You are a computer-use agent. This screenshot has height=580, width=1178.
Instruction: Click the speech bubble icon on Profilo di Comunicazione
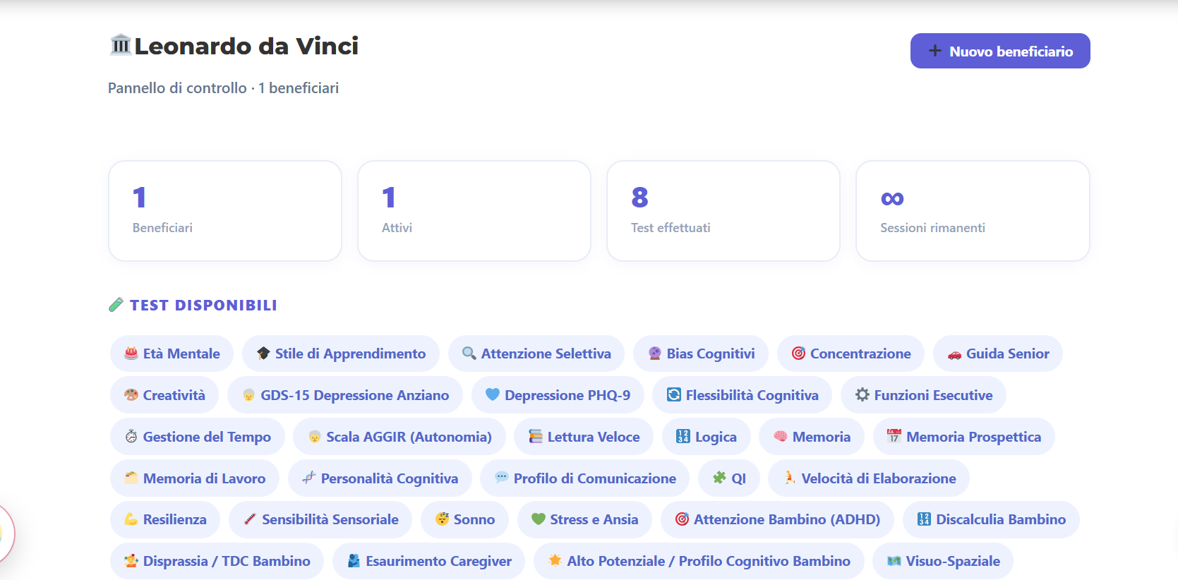(x=502, y=478)
